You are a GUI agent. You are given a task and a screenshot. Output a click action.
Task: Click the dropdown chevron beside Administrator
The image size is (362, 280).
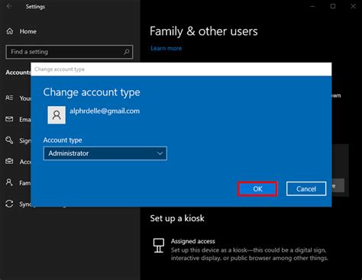160,153
